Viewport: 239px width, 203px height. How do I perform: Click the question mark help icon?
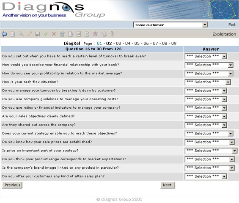click(112, 34)
